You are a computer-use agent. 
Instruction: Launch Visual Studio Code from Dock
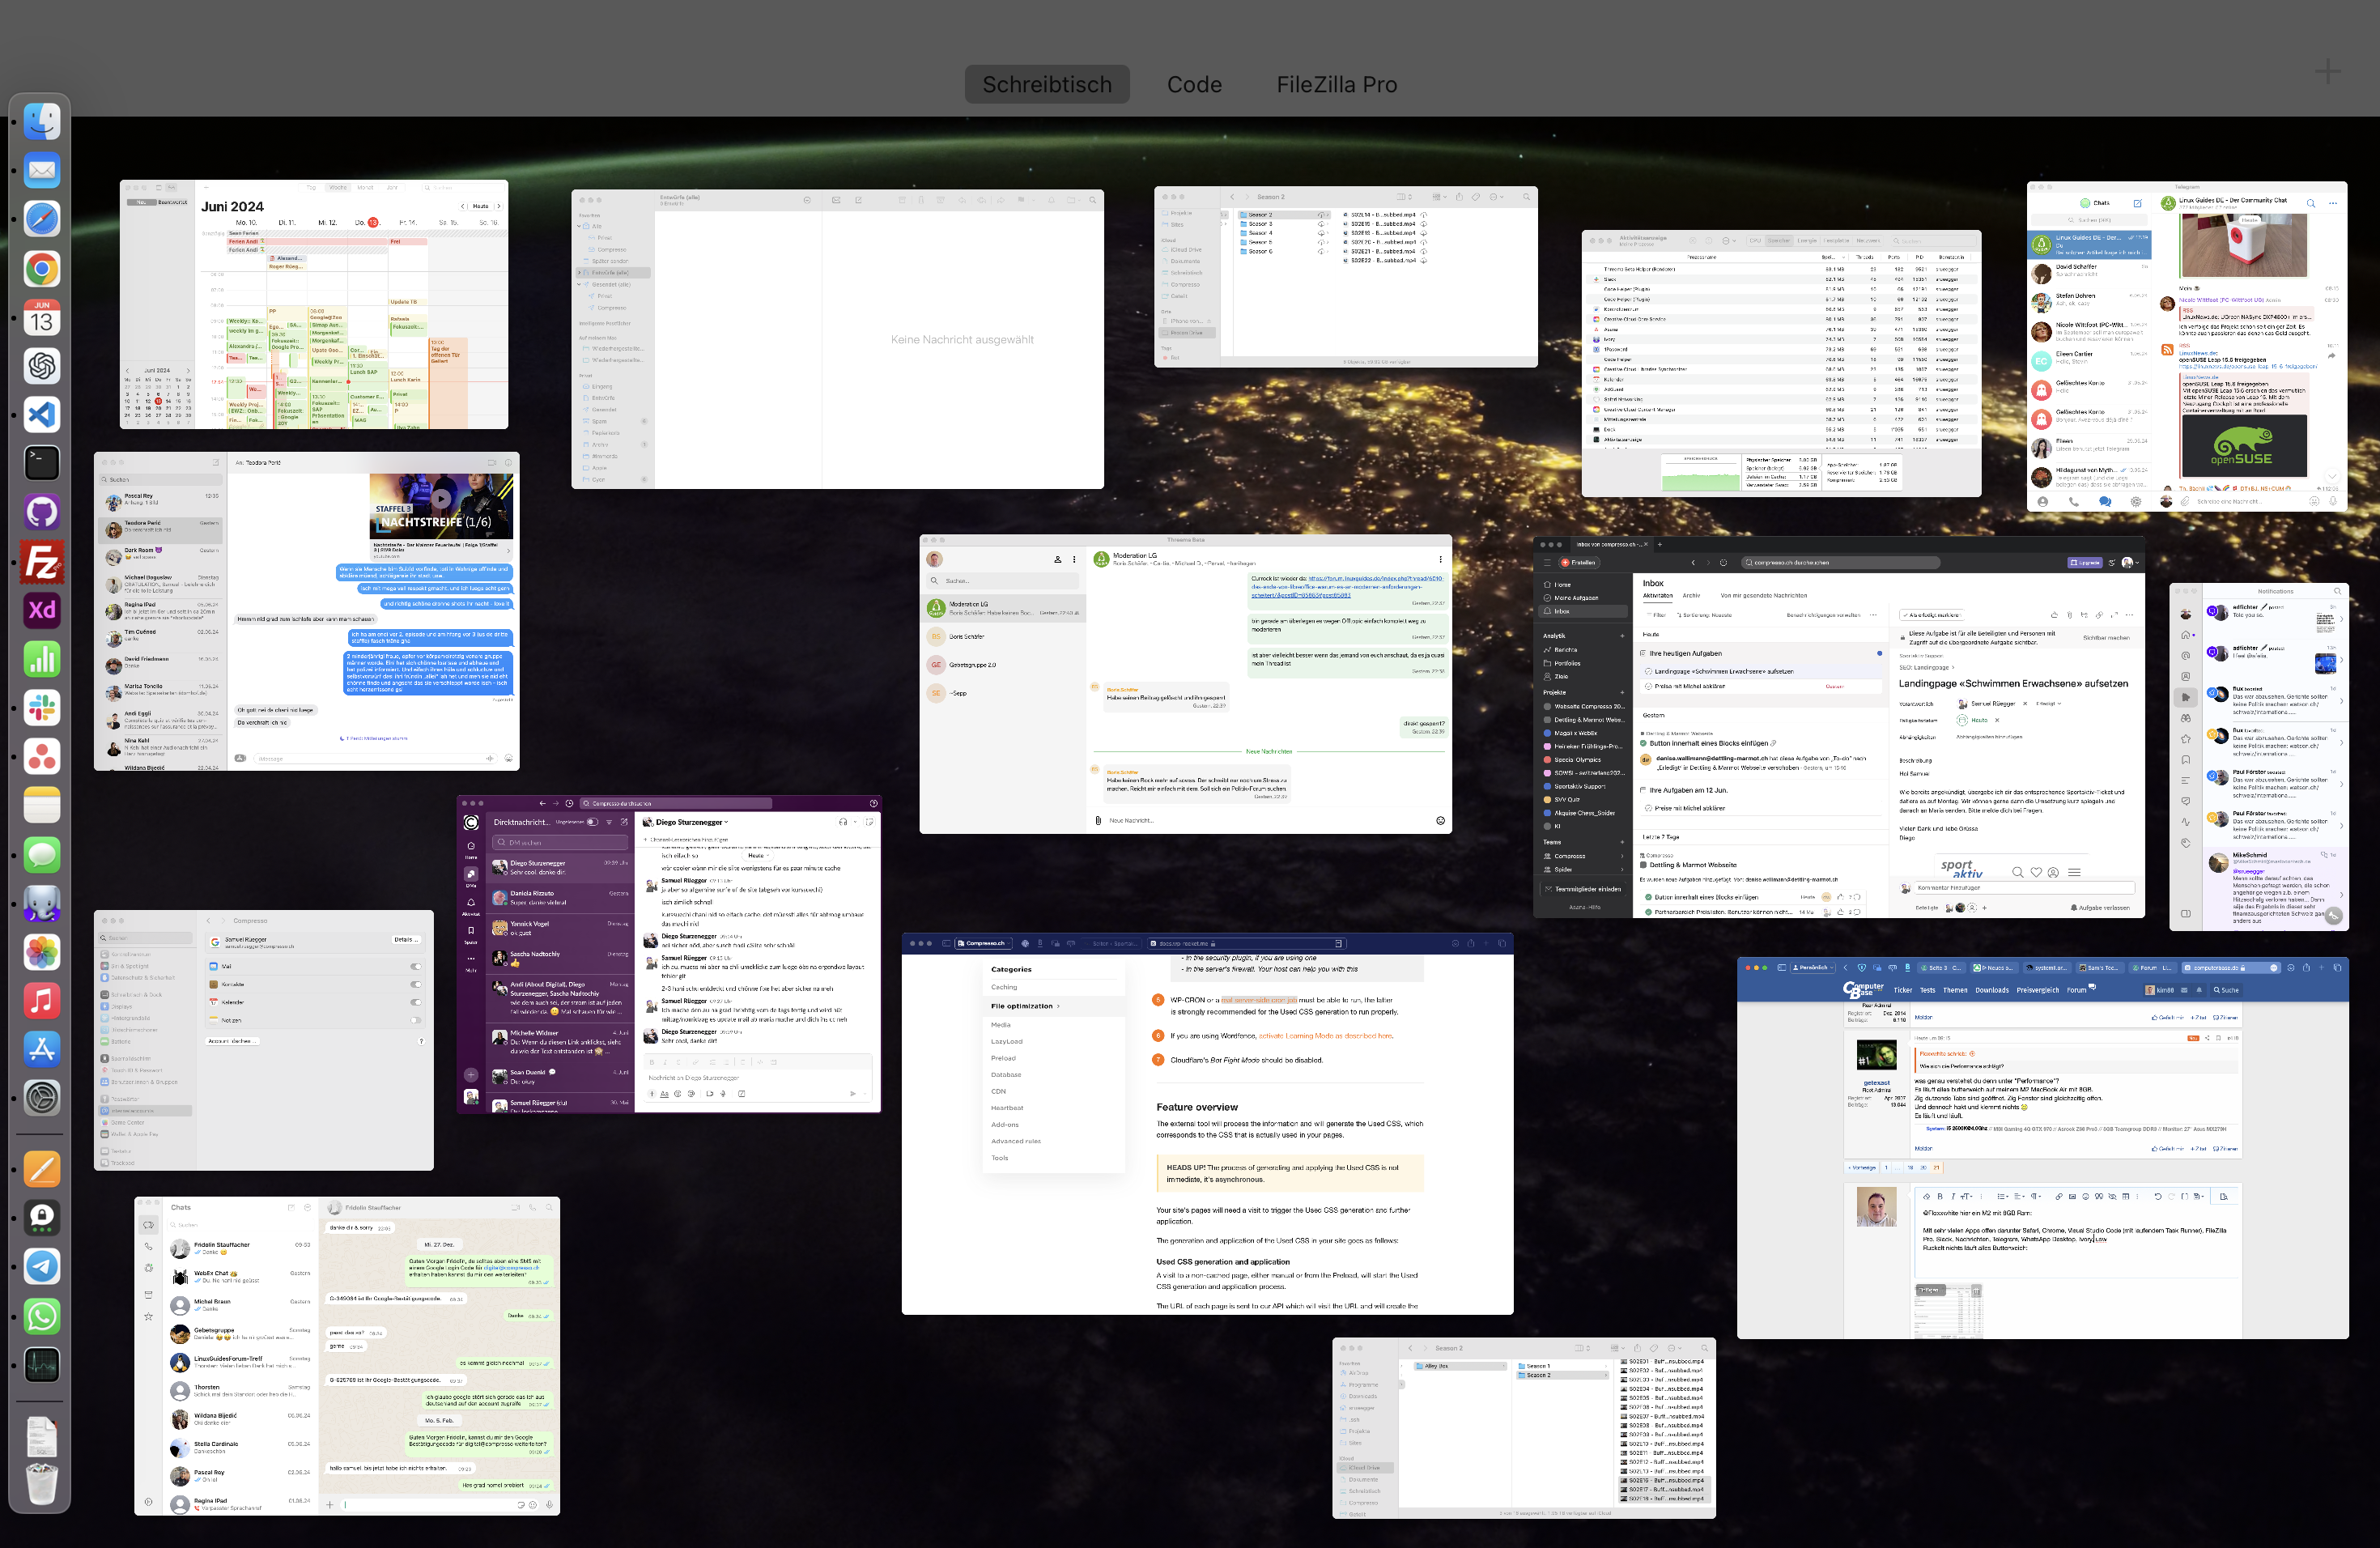click(x=41, y=415)
